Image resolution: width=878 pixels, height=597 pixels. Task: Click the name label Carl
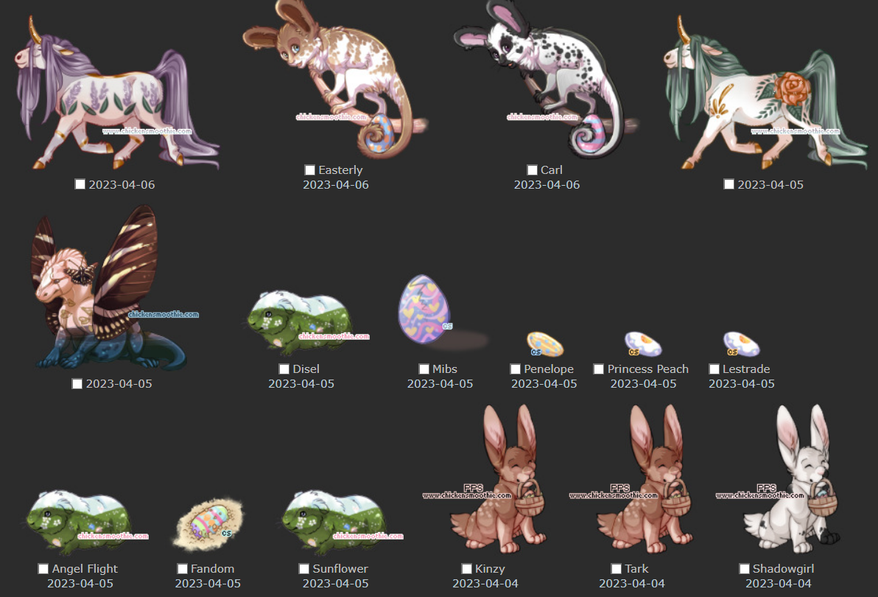(x=552, y=170)
